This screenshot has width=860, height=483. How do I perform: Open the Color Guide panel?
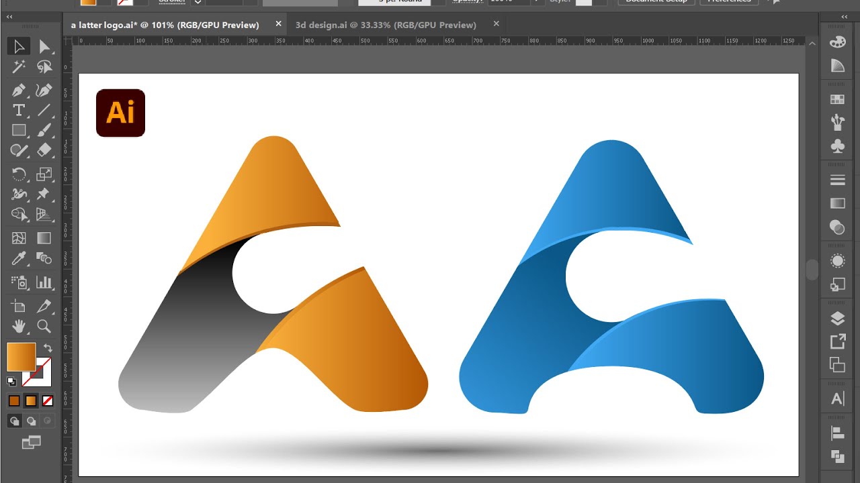coord(838,66)
